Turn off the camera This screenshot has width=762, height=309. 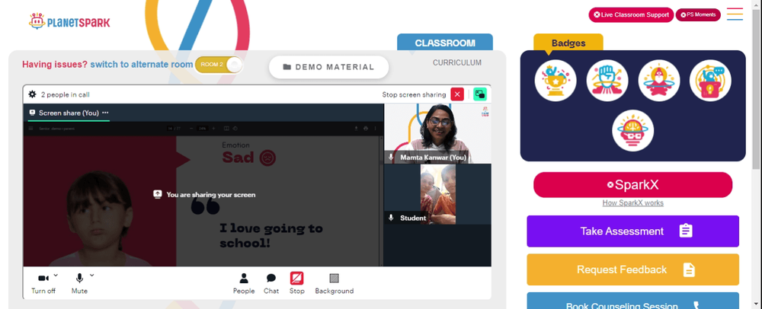(43, 283)
